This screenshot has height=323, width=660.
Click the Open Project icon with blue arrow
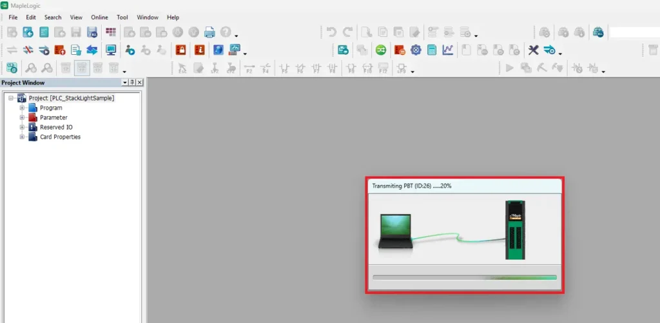[28, 32]
